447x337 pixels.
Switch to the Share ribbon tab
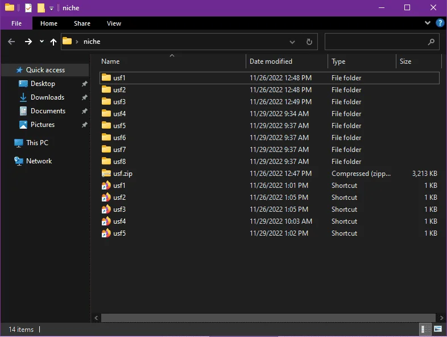(82, 23)
